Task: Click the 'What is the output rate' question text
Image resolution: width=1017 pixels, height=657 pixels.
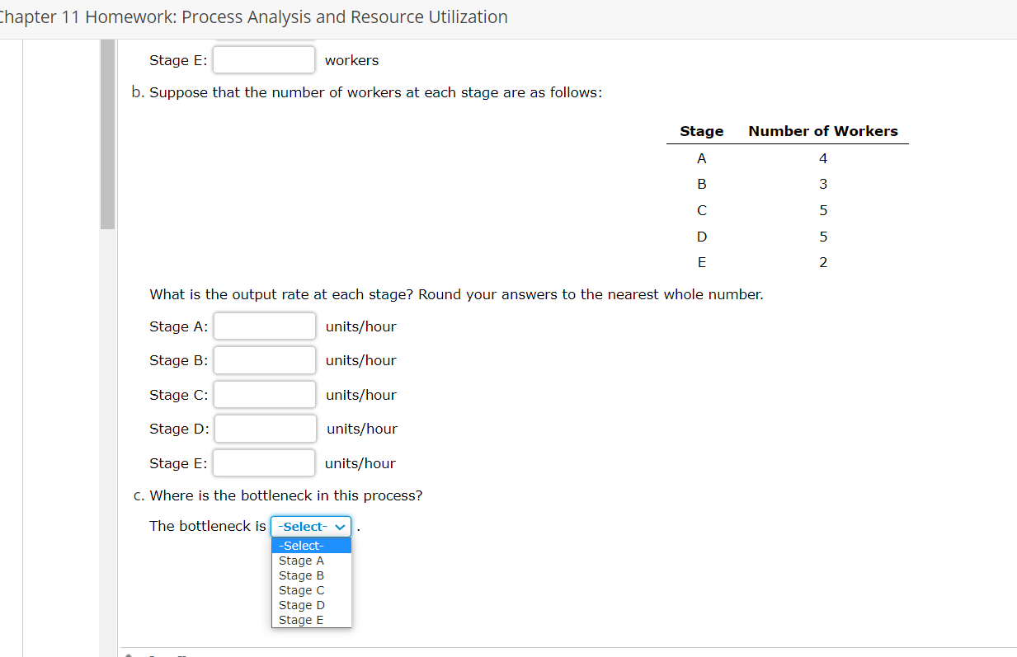Action: coord(456,294)
